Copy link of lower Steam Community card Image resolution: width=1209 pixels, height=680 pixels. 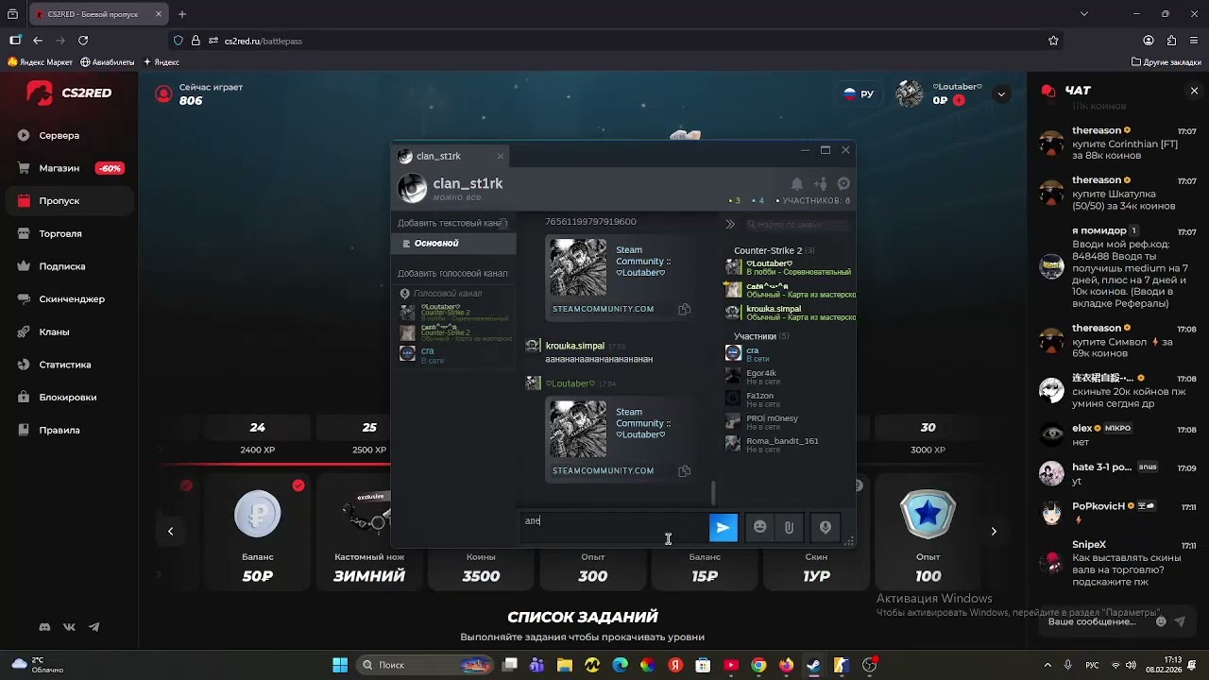click(685, 470)
